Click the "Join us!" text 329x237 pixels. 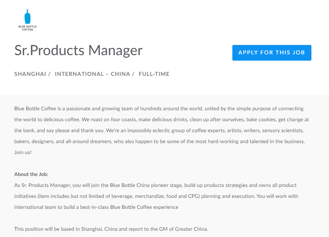[x=23, y=152]
